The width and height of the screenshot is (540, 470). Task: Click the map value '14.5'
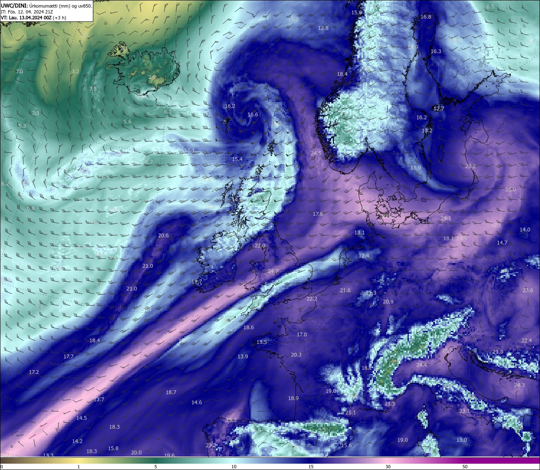tap(81, 418)
